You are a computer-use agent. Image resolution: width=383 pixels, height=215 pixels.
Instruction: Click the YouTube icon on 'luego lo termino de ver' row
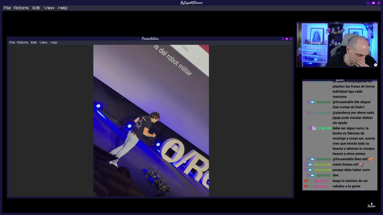click(x=306, y=181)
